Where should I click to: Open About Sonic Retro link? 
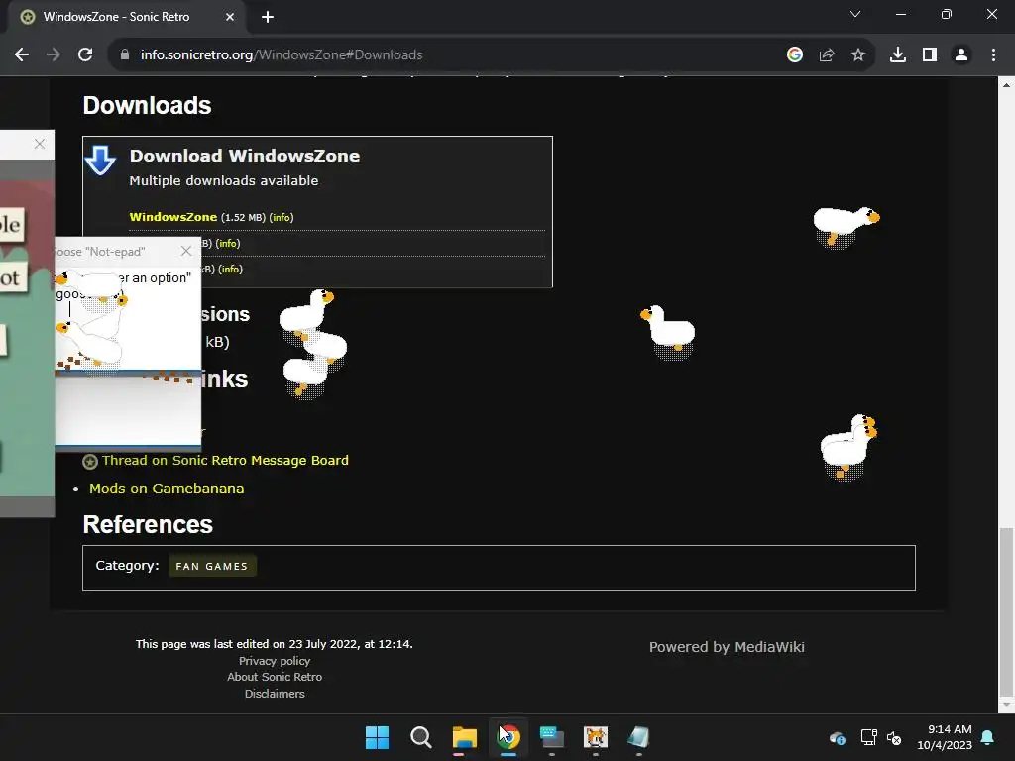pos(275,677)
